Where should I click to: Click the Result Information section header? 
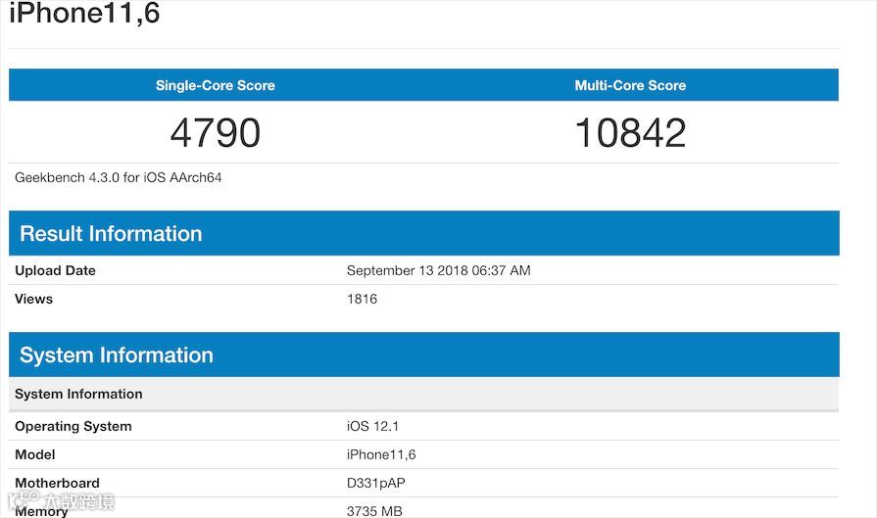pos(424,233)
